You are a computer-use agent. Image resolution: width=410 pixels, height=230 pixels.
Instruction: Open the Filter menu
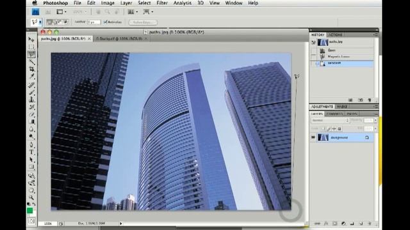[x=162, y=3]
